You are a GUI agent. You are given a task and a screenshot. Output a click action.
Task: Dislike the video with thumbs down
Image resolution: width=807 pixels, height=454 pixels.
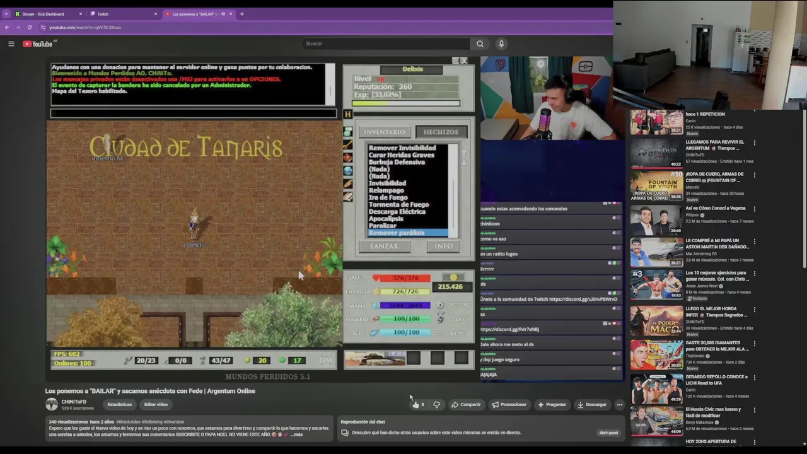point(436,405)
